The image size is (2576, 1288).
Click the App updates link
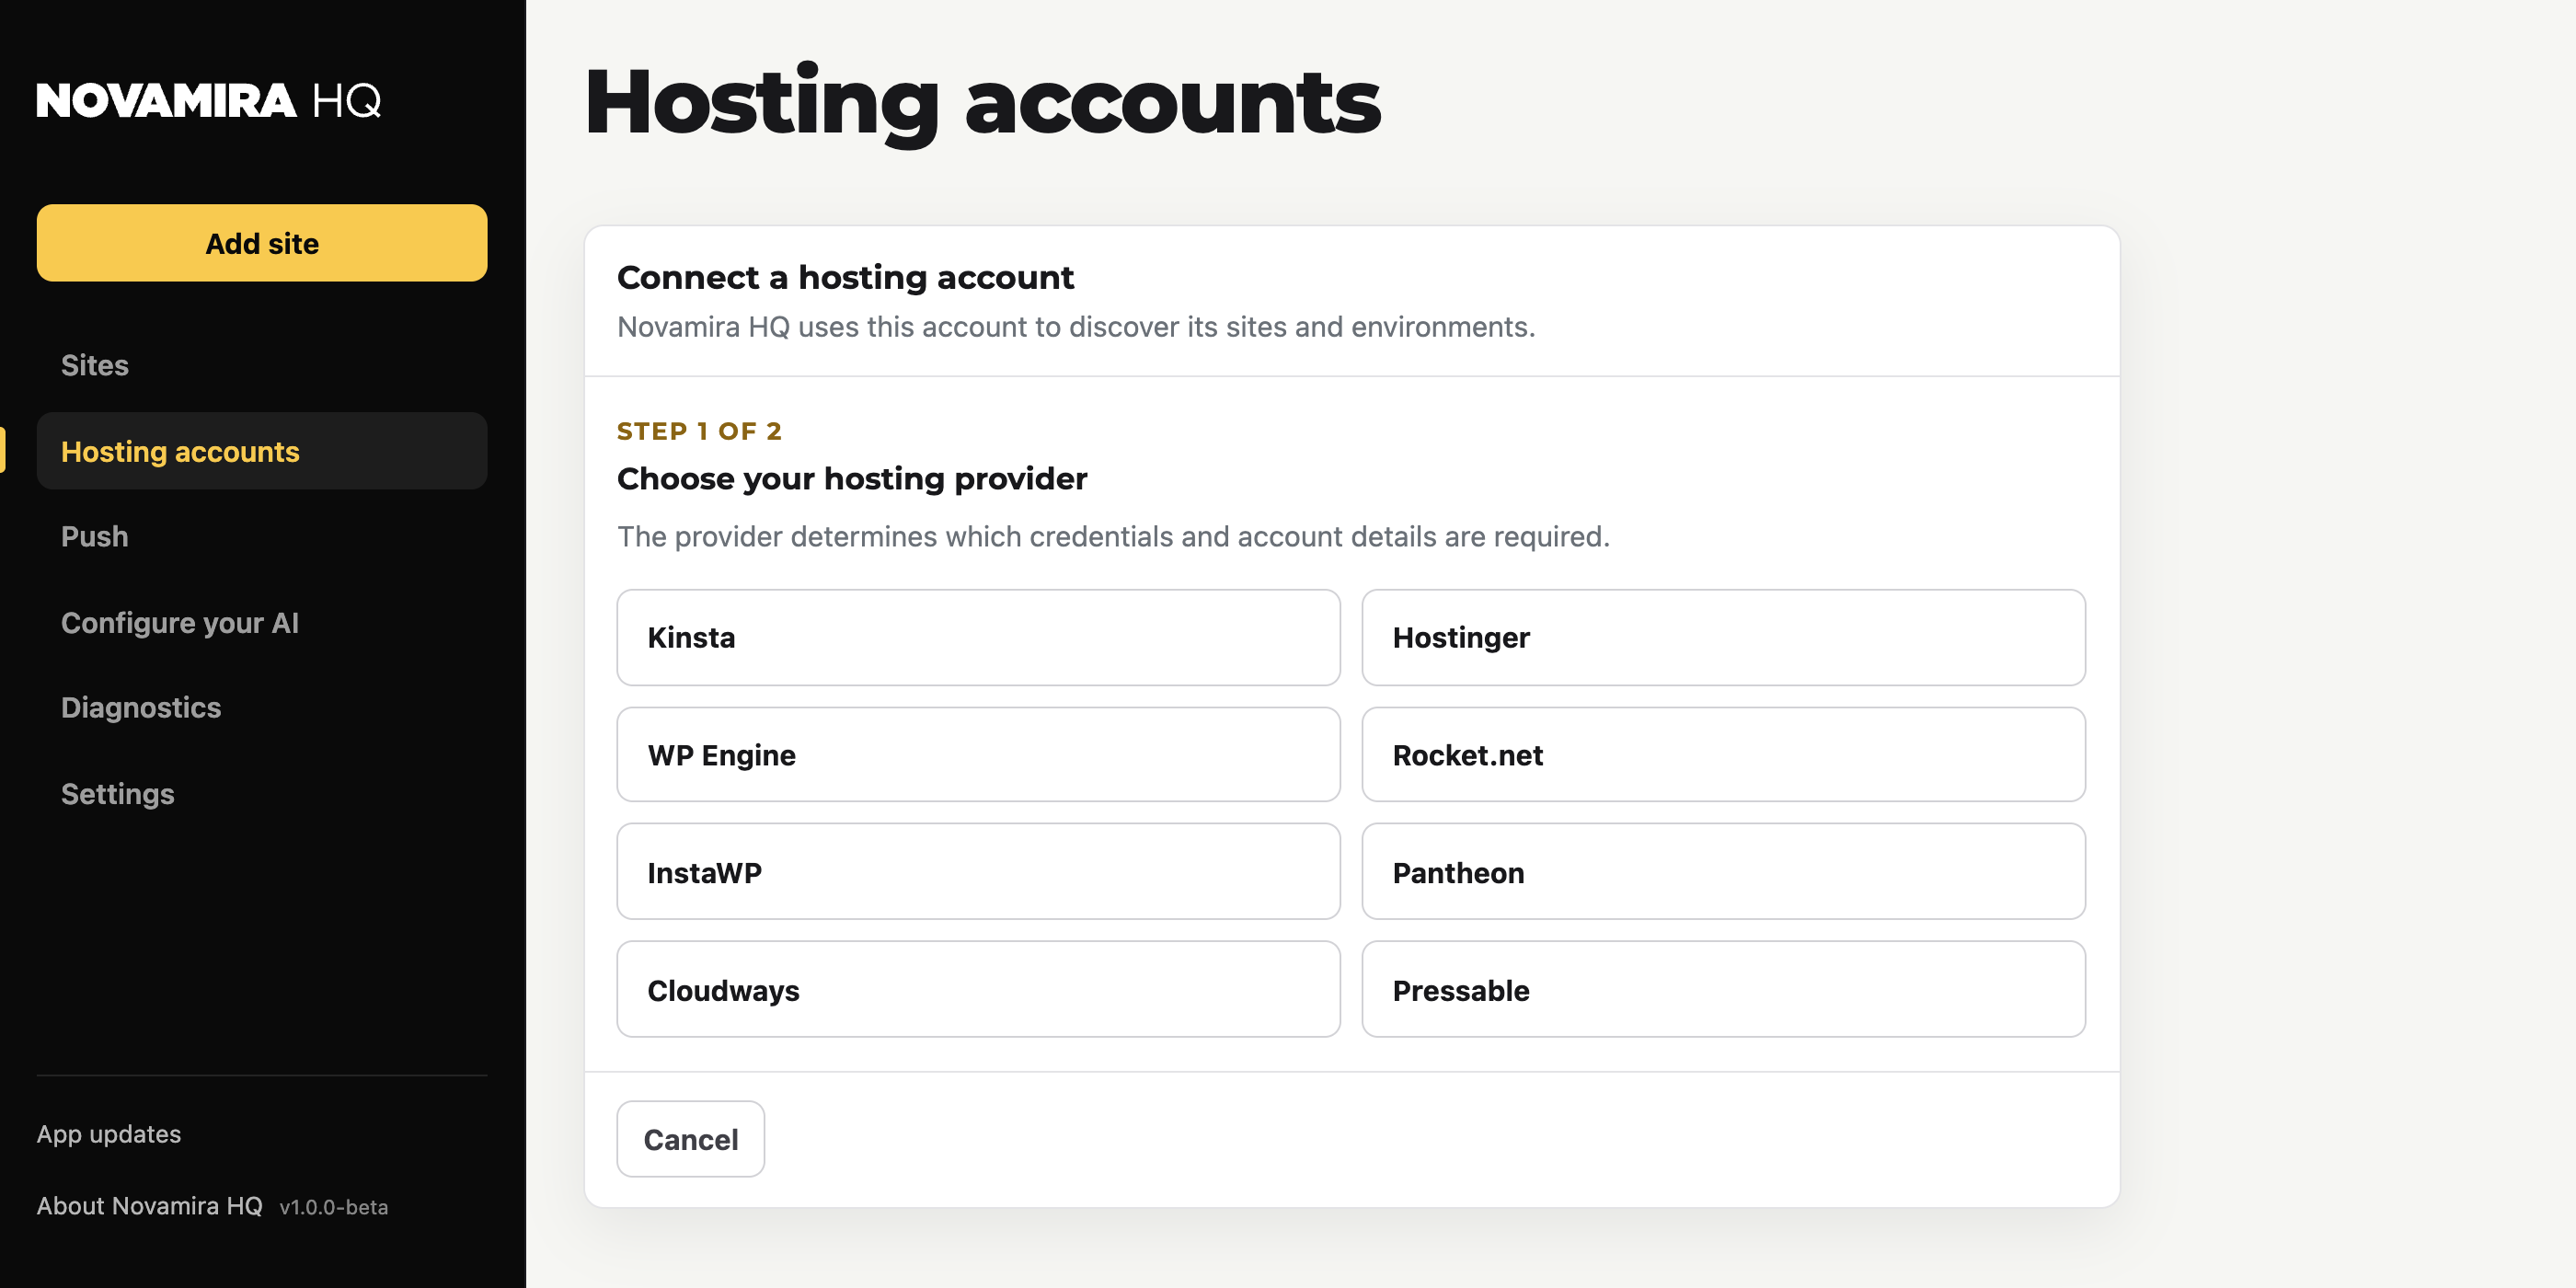coord(109,1134)
